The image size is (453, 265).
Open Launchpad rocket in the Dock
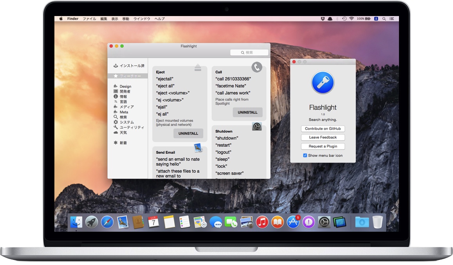[92, 222]
